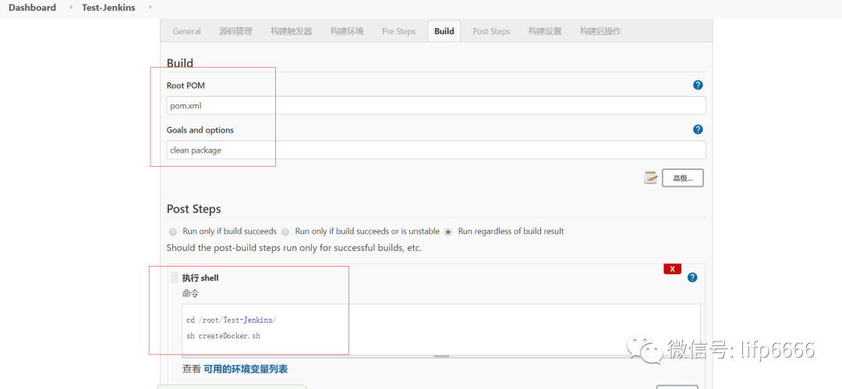Select the Build tab
The height and width of the screenshot is (389, 842).
(444, 31)
